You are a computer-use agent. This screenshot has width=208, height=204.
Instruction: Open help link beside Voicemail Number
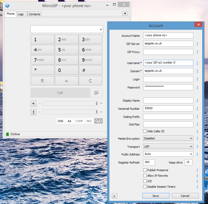click(197, 109)
